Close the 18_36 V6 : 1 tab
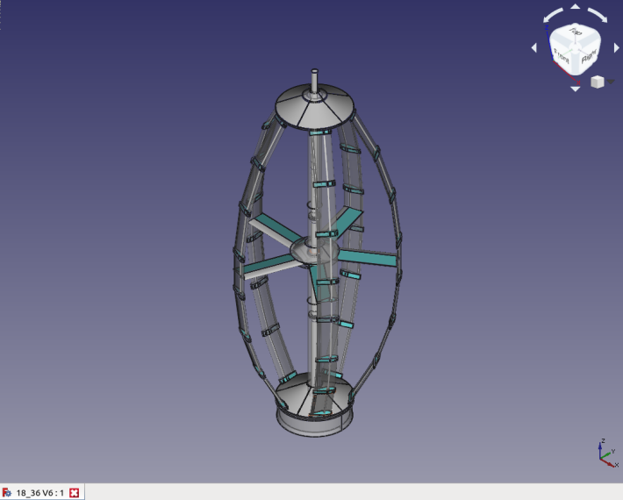Viewport: 623px width, 500px height. click(74, 493)
